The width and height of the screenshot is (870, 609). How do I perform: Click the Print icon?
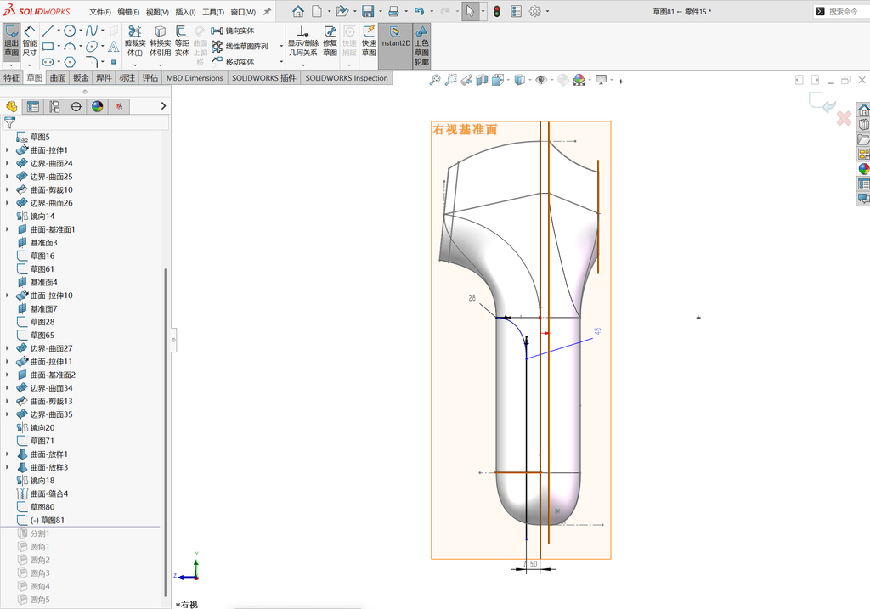point(393,11)
